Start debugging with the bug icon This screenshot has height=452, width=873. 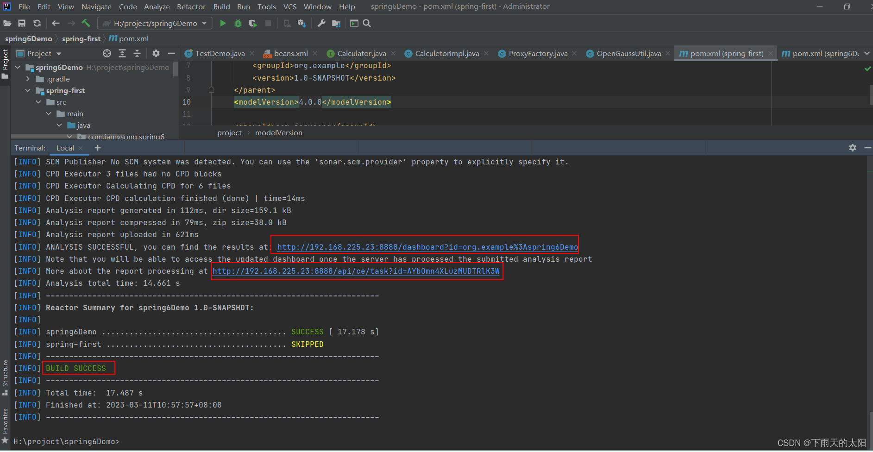pos(238,23)
